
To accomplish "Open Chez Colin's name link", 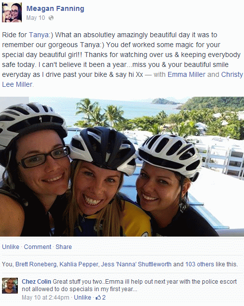I will pos(36,282).
